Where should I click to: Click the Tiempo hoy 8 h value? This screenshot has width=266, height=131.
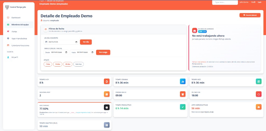(x=41, y=83)
